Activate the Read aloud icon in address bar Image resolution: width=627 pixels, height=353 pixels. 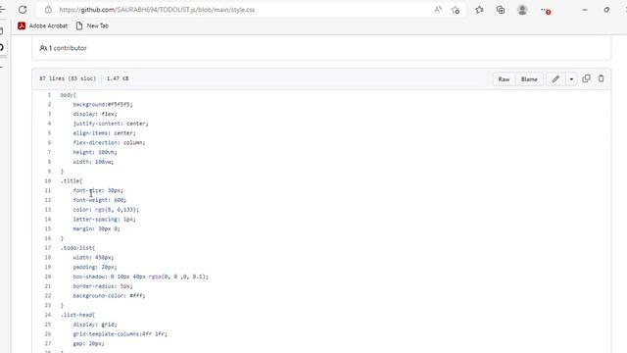pos(438,10)
